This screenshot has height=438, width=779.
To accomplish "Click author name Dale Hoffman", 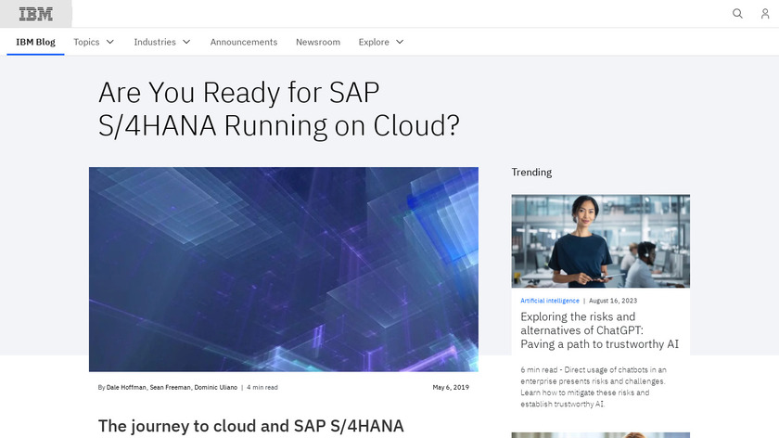I will 126,387.
